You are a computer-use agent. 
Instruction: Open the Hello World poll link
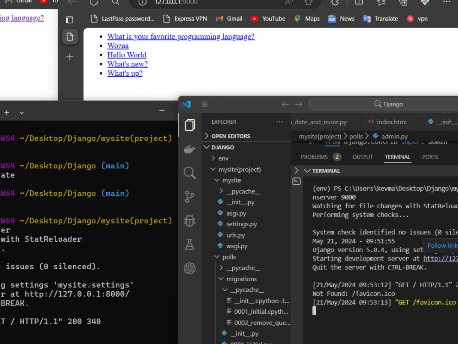point(127,55)
